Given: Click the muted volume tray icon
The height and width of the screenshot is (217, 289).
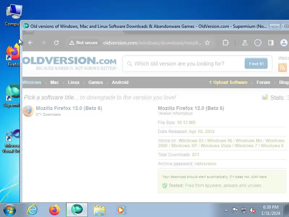Looking at the screenshot, I should 253,210.
